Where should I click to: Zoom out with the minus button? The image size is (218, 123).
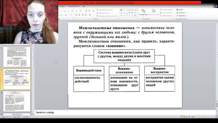(197, 117)
